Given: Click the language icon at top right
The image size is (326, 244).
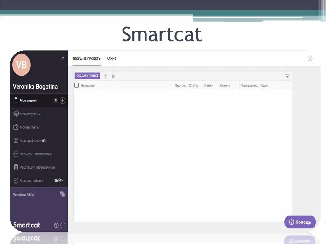Looking at the screenshot, I should pos(310,59).
